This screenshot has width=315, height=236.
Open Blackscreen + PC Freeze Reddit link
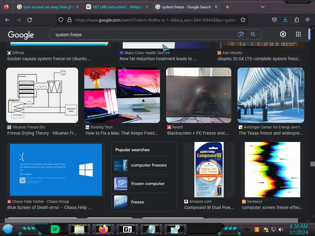198,133
